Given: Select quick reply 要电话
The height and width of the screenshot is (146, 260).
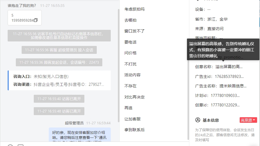Looking at the screenshot, I should pyautogui.click(x=130, y=42).
